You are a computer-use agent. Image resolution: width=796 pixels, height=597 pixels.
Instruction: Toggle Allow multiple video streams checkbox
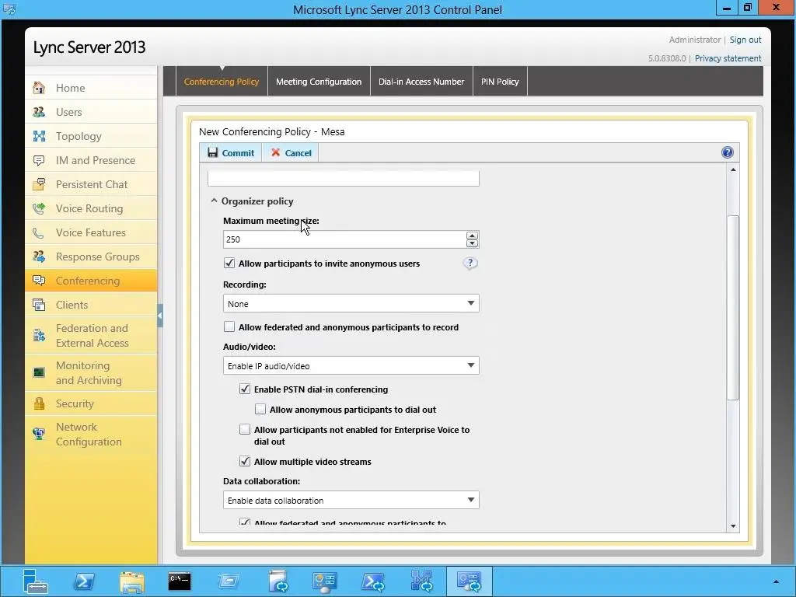(x=245, y=461)
